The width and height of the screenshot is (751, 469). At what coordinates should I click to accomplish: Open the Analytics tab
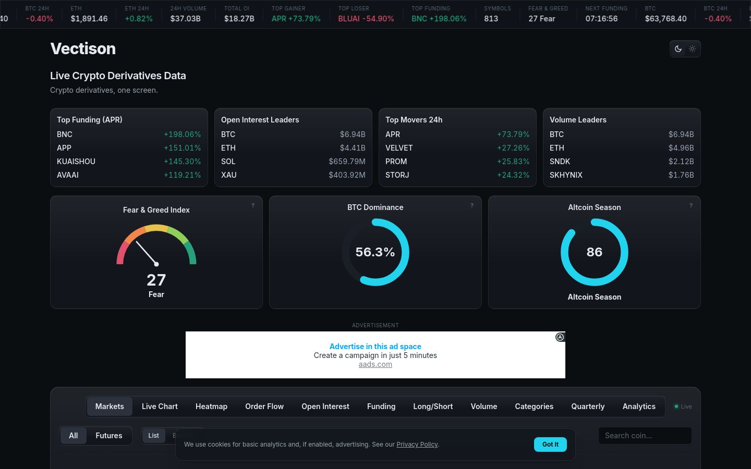pos(639,406)
